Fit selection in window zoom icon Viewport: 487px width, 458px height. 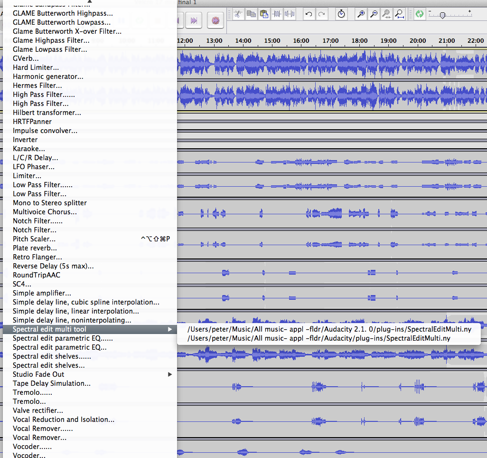(x=387, y=14)
